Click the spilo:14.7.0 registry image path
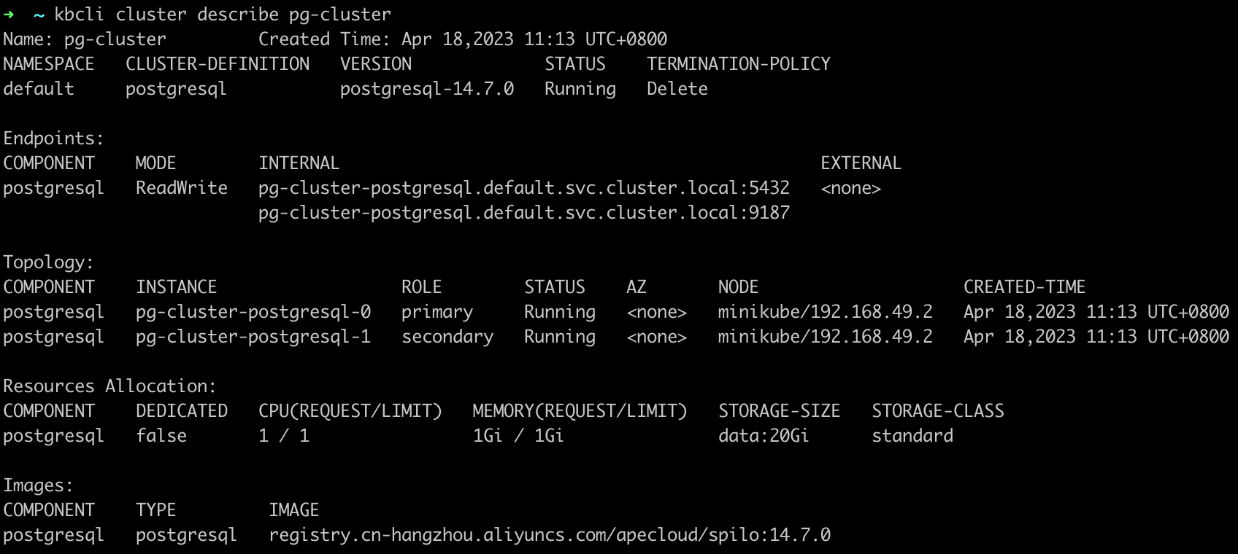The width and height of the screenshot is (1238, 554). pos(550,535)
